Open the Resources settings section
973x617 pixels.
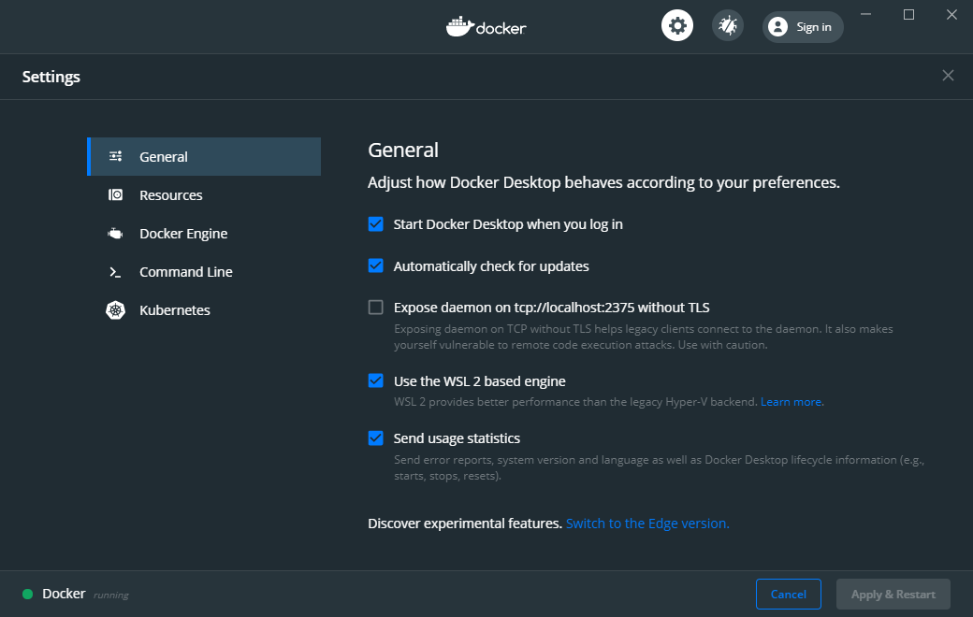[x=204, y=194]
